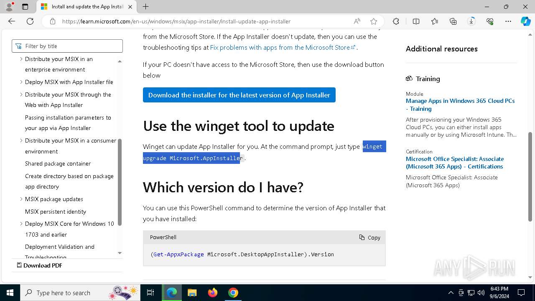Open Shared package container article
This screenshot has height=301, width=535.
point(58,163)
